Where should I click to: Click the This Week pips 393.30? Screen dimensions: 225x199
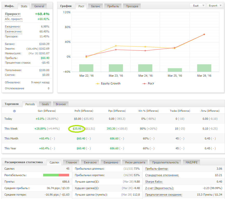coord(111,129)
